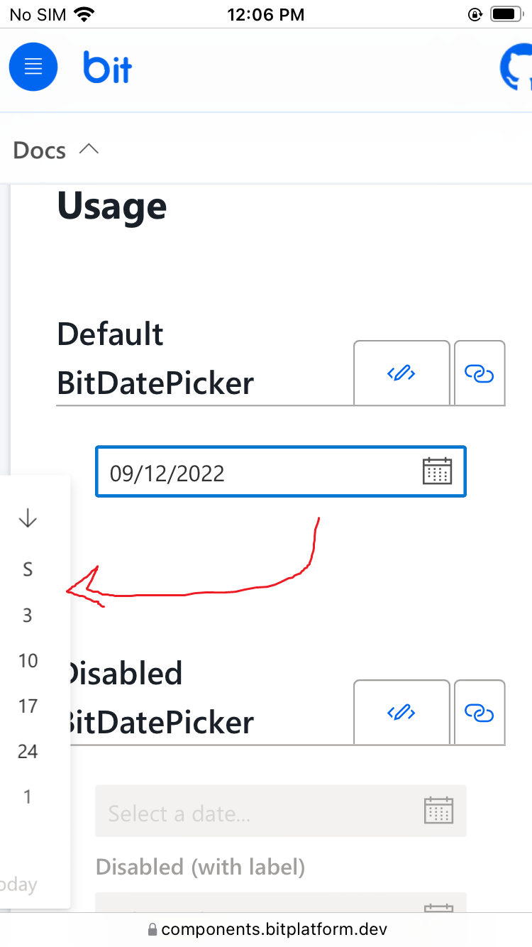The width and height of the screenshot is (532, 947).
Task: View source code of Disabled BitDatePicker
Action: 401,712
